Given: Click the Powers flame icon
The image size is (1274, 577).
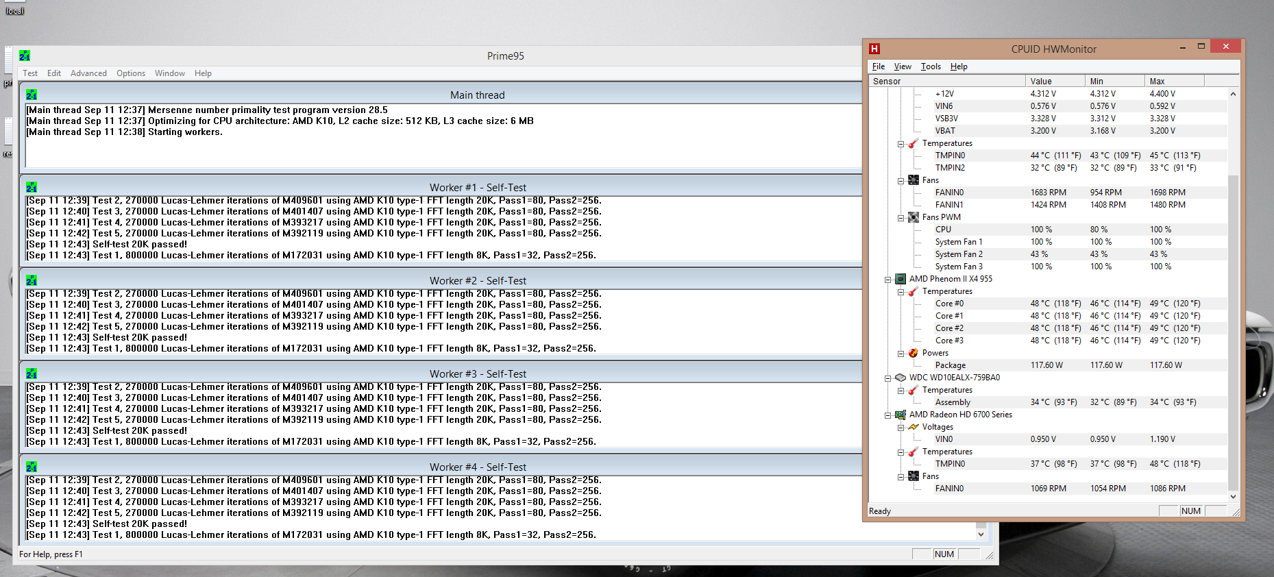Looking at the screenshot, I should tap(914, 353).
